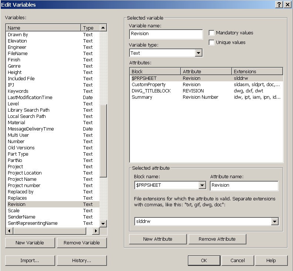Select the Local Search Path variable
The image size is (293, 271).
pyautogui.click(x=53, y=116)
